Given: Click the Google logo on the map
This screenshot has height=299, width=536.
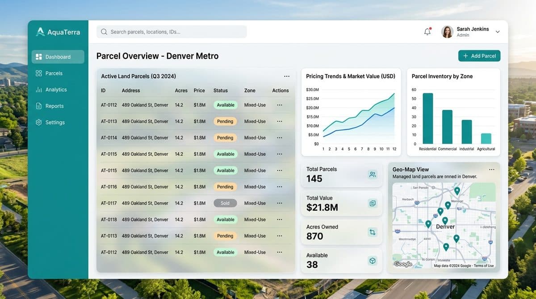Looking at the screenshot, I should click(x=403, y=264).
